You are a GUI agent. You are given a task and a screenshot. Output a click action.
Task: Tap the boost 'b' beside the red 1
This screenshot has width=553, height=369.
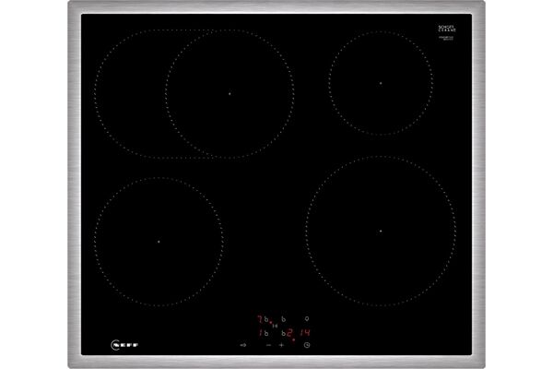(x=266, y=333)
